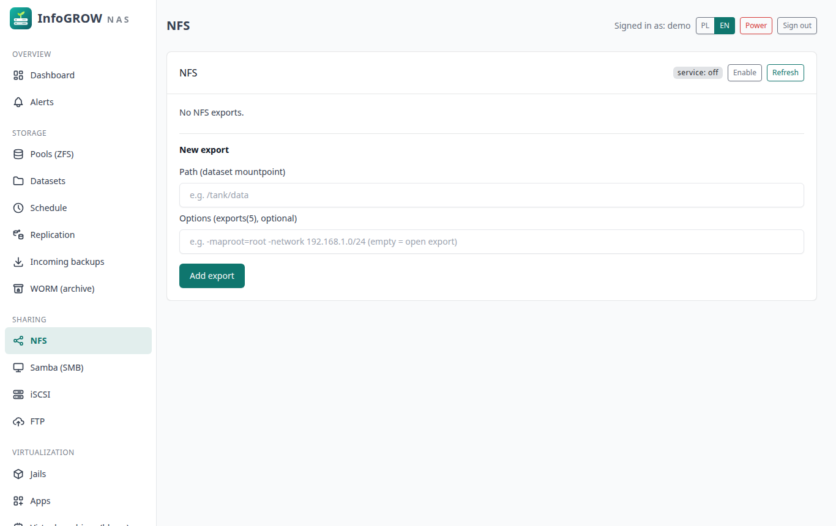The image size is (836, 526).
Task: Navigate to Samba (SMB) label
Action: 57,368
